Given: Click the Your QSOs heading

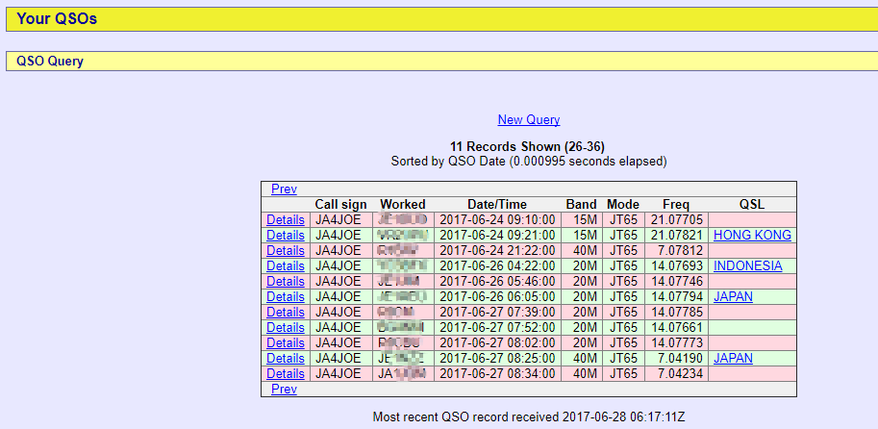Looking at the screenshot, I should 57,19.
